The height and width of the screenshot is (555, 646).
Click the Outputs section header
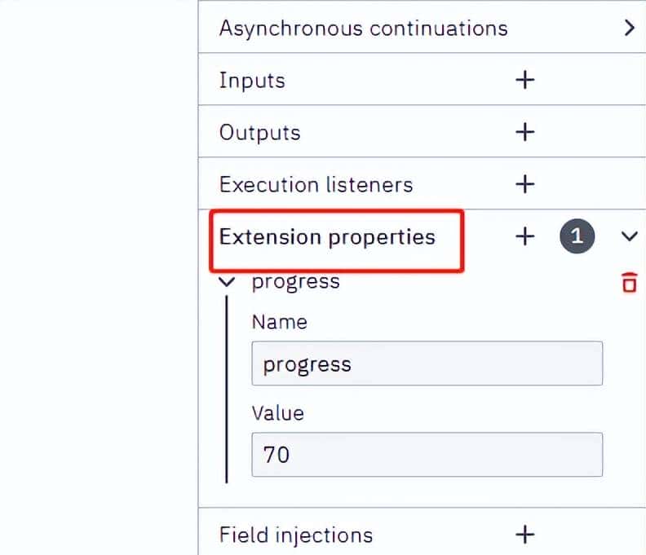click(259, 132)
